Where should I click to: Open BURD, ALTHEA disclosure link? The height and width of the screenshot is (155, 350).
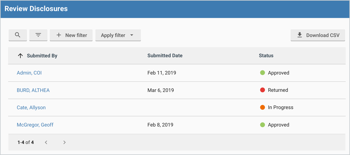33,90
